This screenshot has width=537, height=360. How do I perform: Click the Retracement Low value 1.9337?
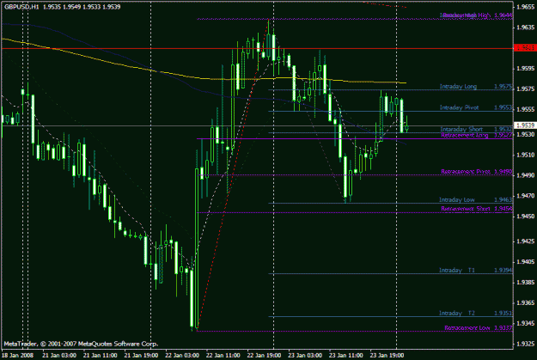(x=503, y=328)
